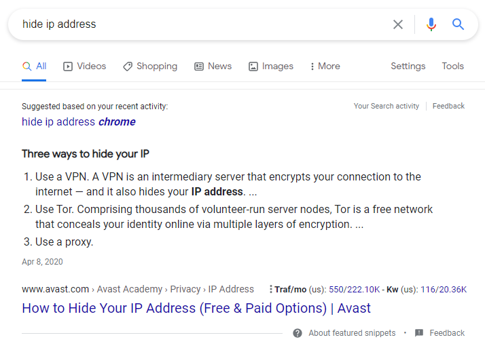Click the About featured snippets help icon
The width and height of the screenshot is (485, 346).
coord(298,333)
